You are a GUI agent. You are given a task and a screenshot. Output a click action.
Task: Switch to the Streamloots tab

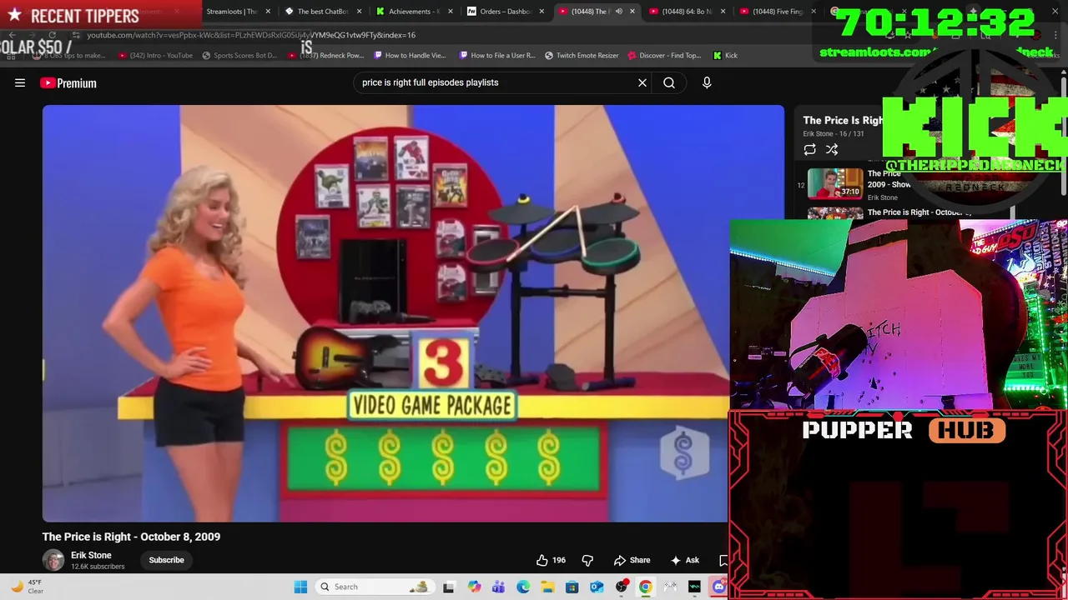click(x=231, y=12)
